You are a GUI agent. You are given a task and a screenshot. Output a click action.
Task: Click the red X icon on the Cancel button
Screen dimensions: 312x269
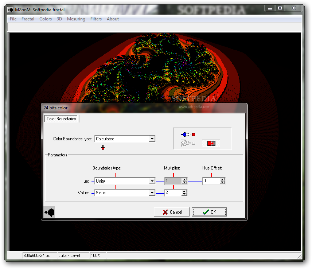tap(165, 212)
